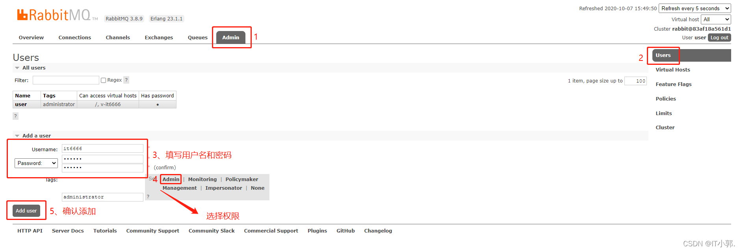Screen dimensions: 741x251
Task: Click the password confirm field
Action: 102,168
